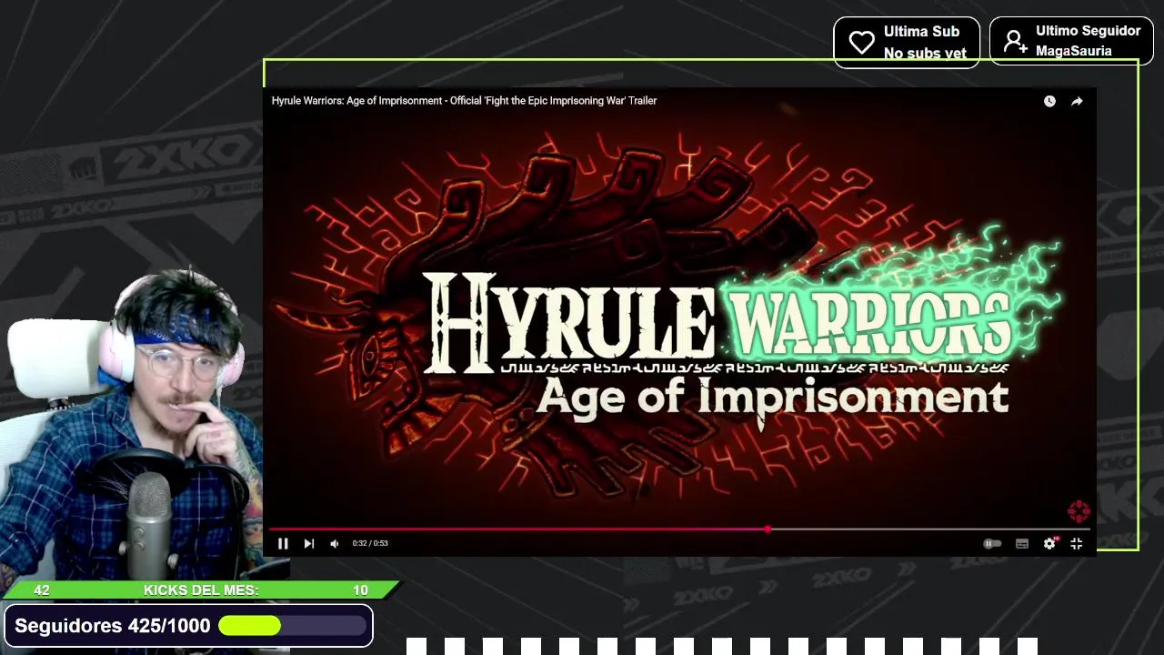Open the video title link
Image resolution: width=1164 pixels, height=655 pixels.
click(x=464, y=101)
